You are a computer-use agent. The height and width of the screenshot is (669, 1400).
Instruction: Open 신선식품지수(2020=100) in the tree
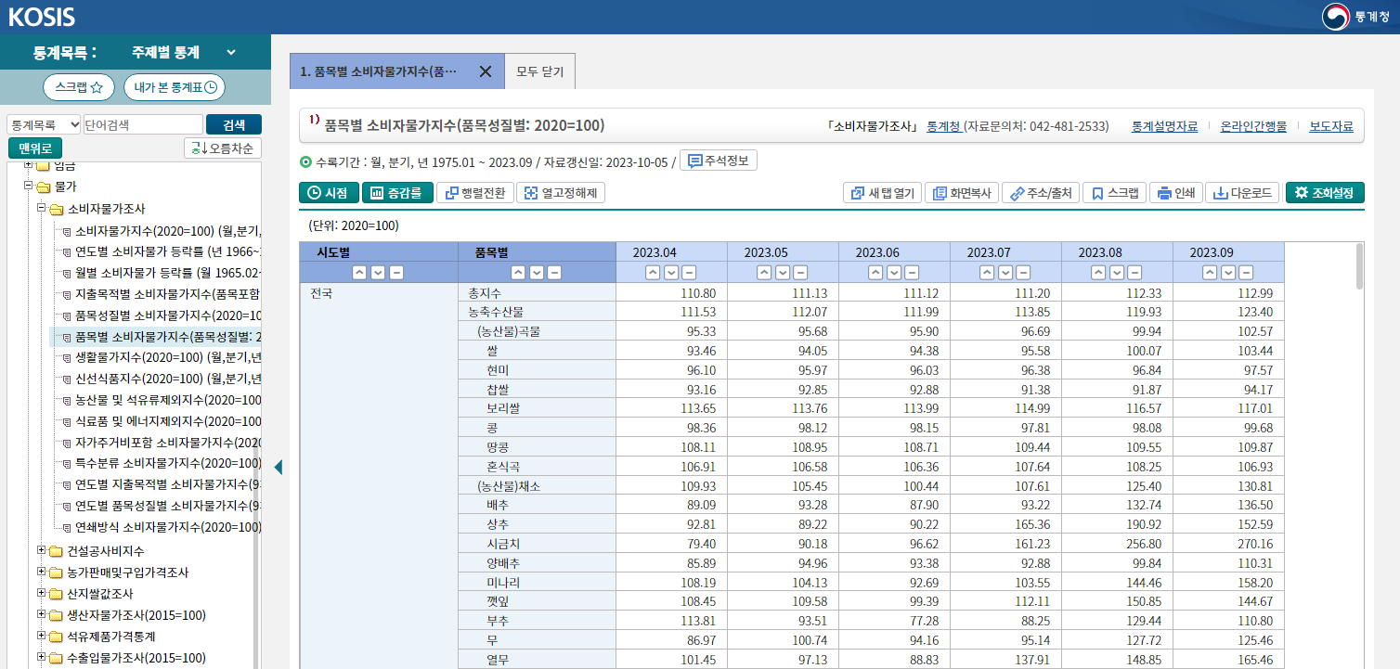(x=167, y=379)
